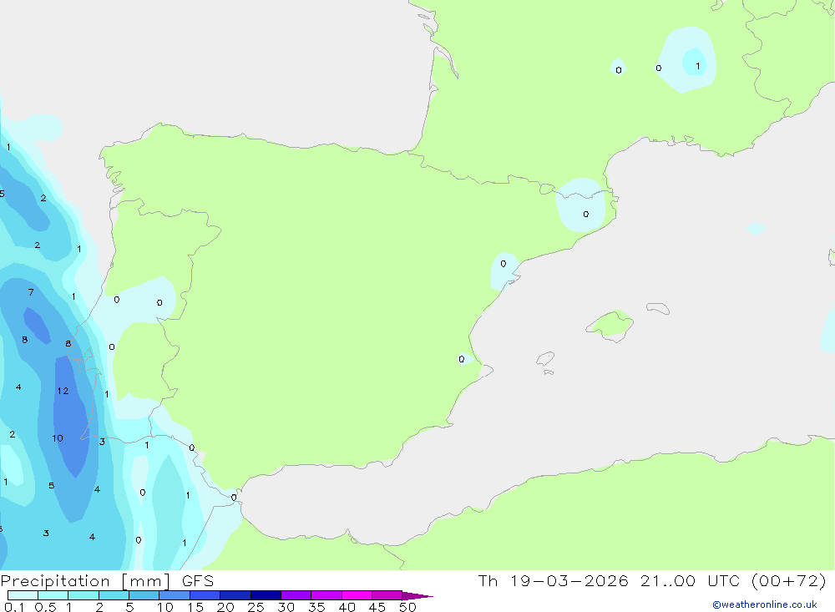This screenshot has height=612, width=835.
Task: Pick the 5–10 mm blue legend swatch
Action: pos(144,595)
